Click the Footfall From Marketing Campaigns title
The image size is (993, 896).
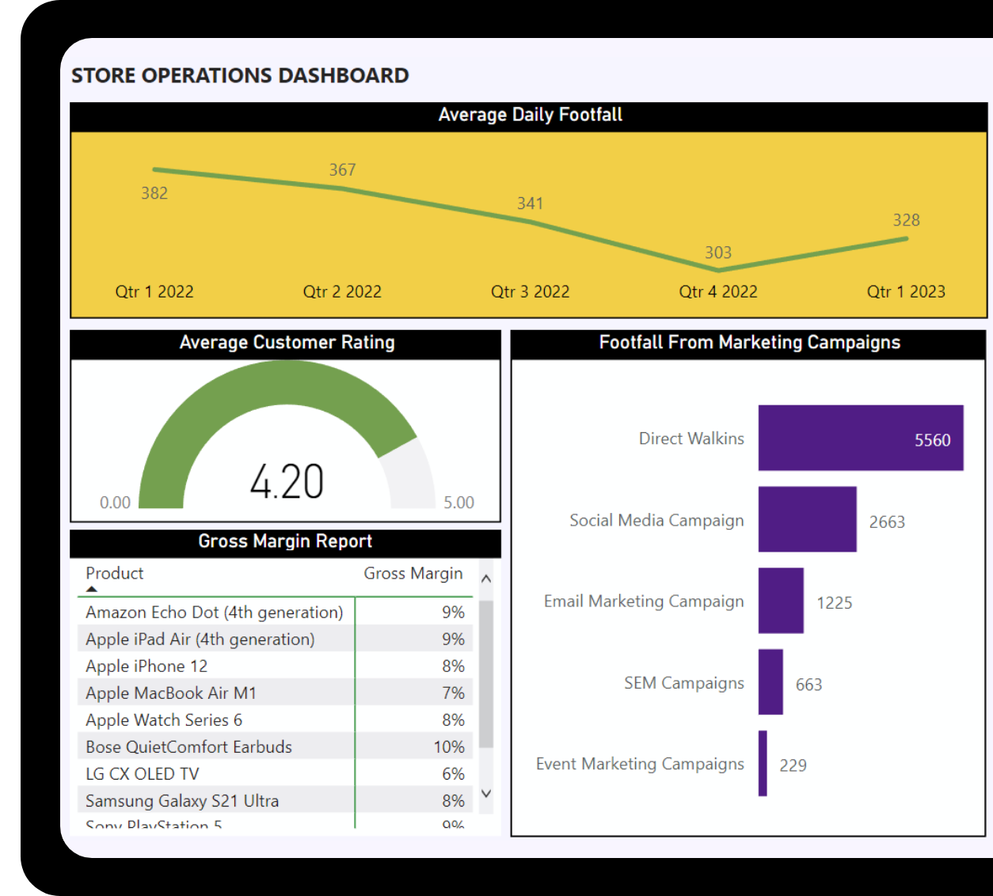tap(750, 342)
